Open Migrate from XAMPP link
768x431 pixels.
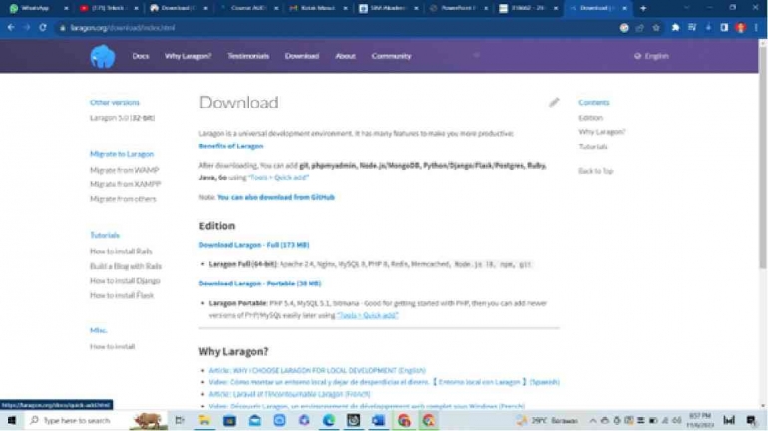point(125,184)
